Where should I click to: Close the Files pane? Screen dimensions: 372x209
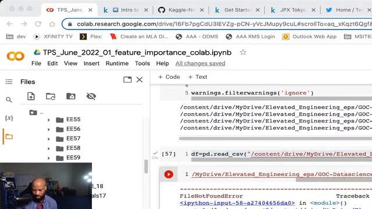(139, 80)
